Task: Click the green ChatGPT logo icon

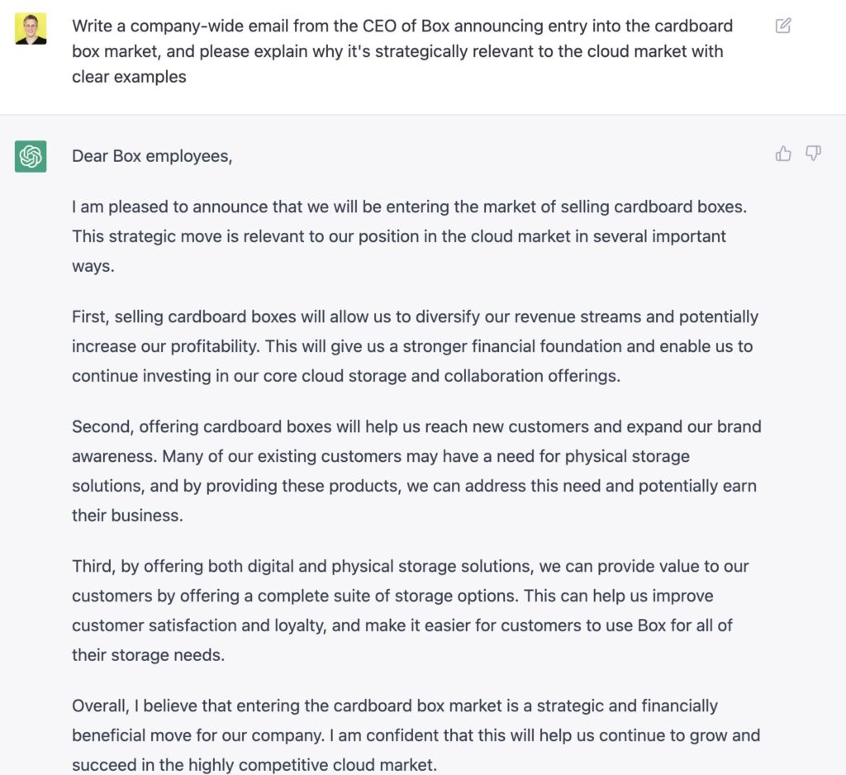Action: 31,156
